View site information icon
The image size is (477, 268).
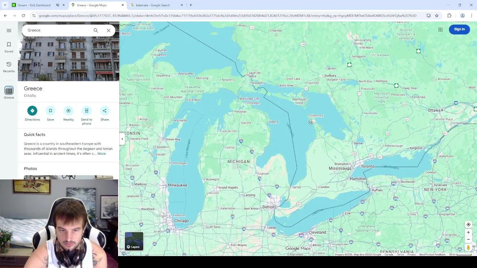point(34,16)
